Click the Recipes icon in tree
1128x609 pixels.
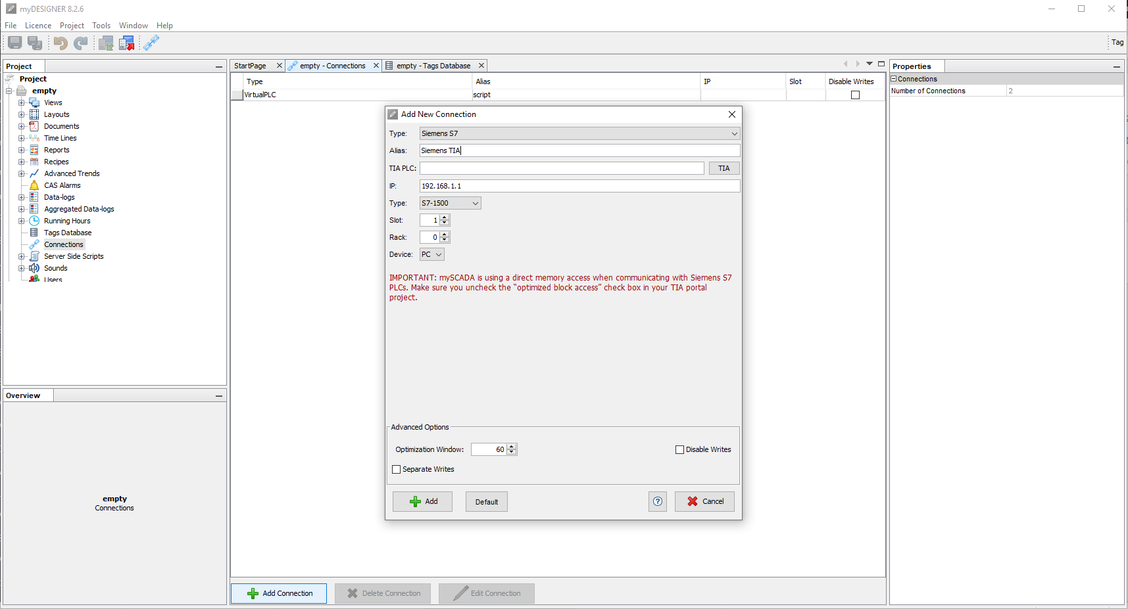point(34,162)
